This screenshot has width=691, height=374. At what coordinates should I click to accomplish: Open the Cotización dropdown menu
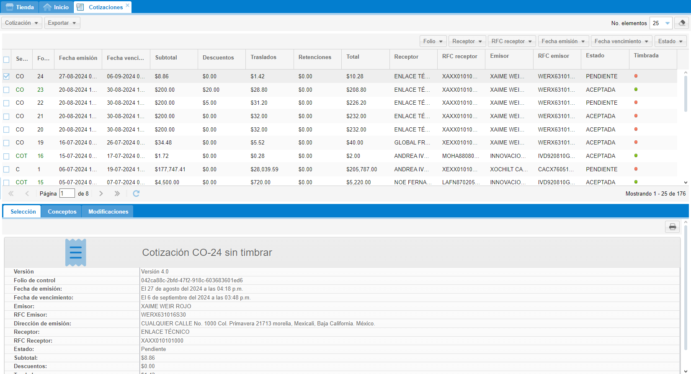point(21,23)
